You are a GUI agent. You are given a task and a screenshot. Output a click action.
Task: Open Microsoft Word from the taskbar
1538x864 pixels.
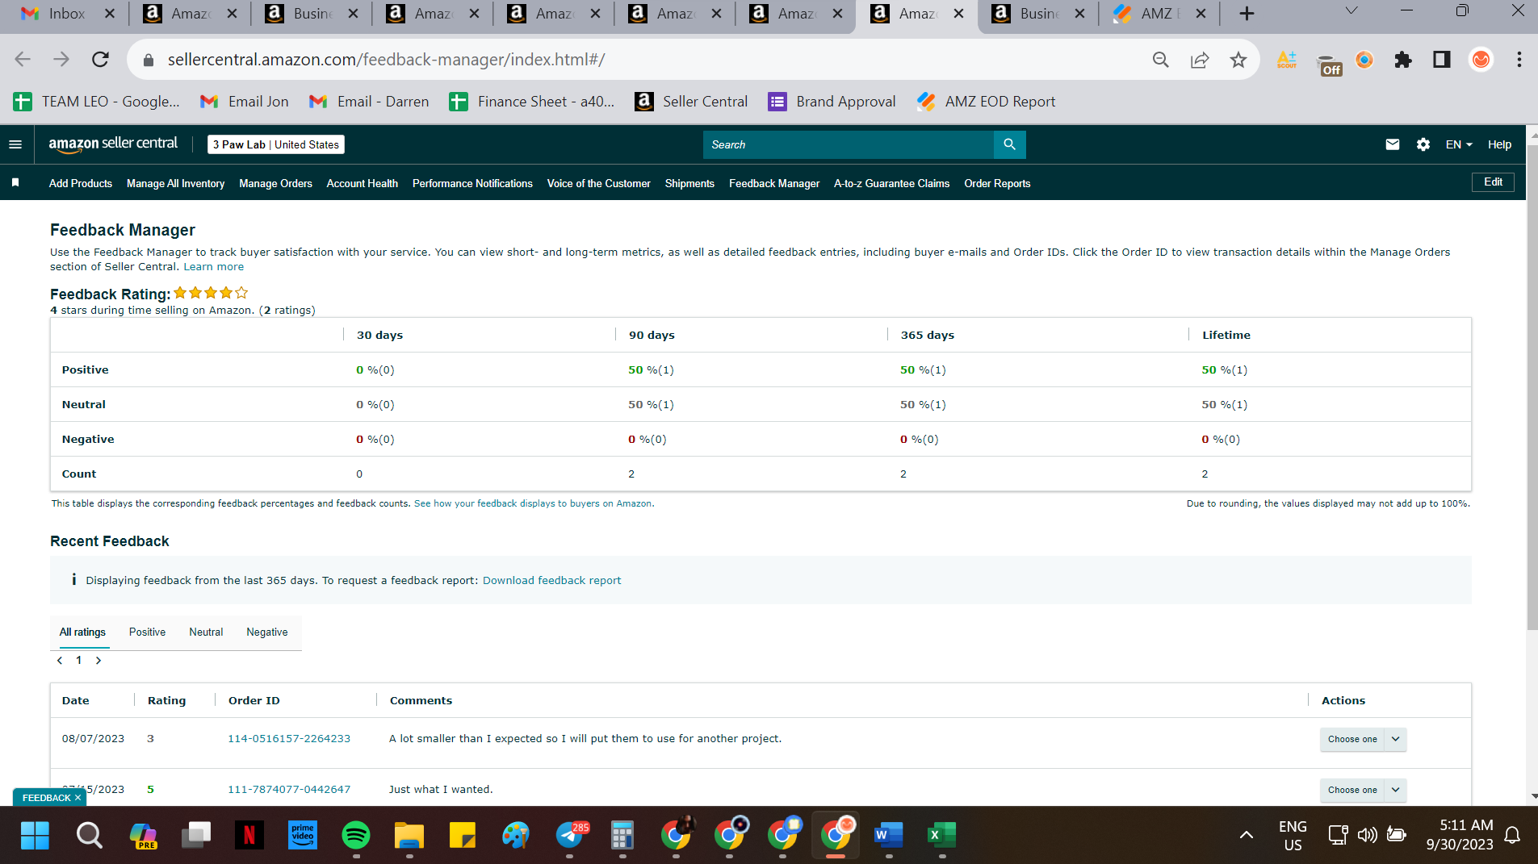coord(889,835)
